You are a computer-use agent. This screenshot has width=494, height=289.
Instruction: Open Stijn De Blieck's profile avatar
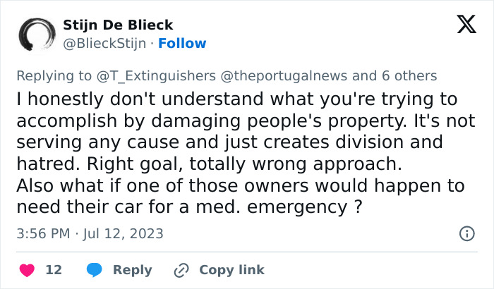point(35,35)
